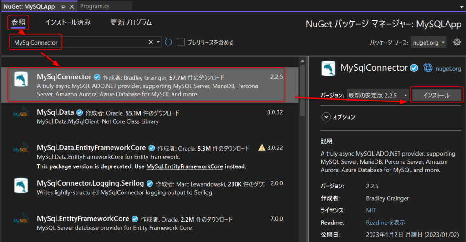Image resolution: width=466 pixels, height=242 pixels.
Task: Click the インストール button
Action: 436,96
